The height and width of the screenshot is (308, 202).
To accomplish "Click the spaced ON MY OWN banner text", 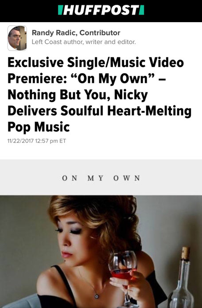I will (101, 178).
